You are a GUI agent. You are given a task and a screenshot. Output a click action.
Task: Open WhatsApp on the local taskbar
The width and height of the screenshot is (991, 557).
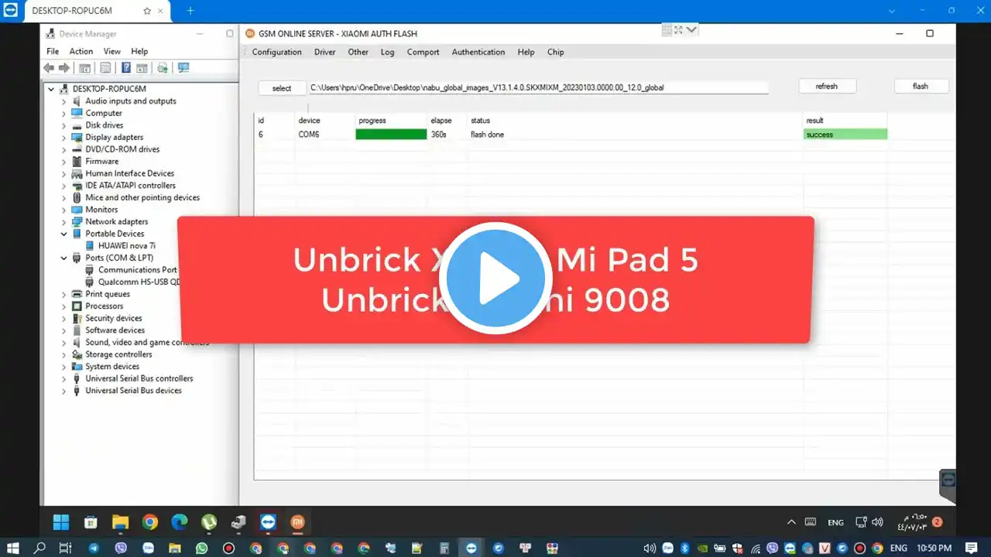202,548
